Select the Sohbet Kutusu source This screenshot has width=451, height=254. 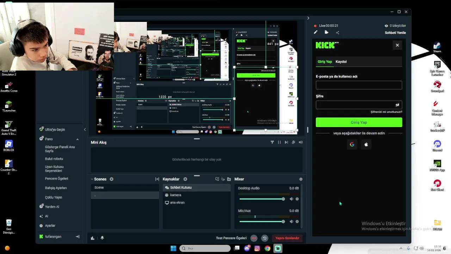tap(197, 187)
